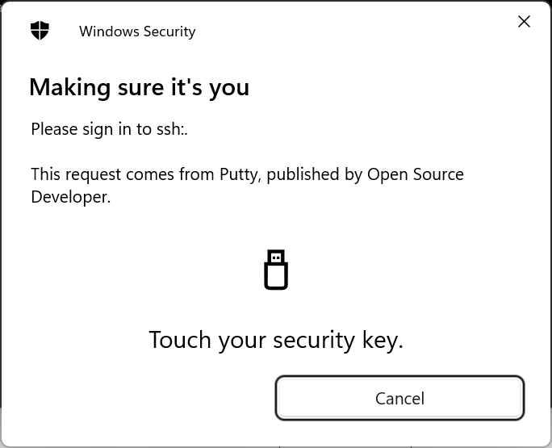Click 'Open Source' publisher text
Image resolution: width=552 pixels, height=448 pixels.
(416, 174)
